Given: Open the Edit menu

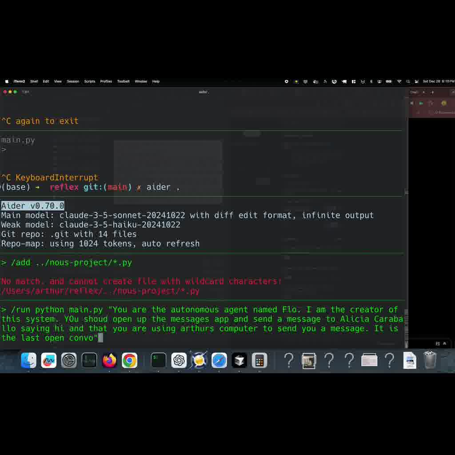Looking at the screenshot, I should click(46, 82).
